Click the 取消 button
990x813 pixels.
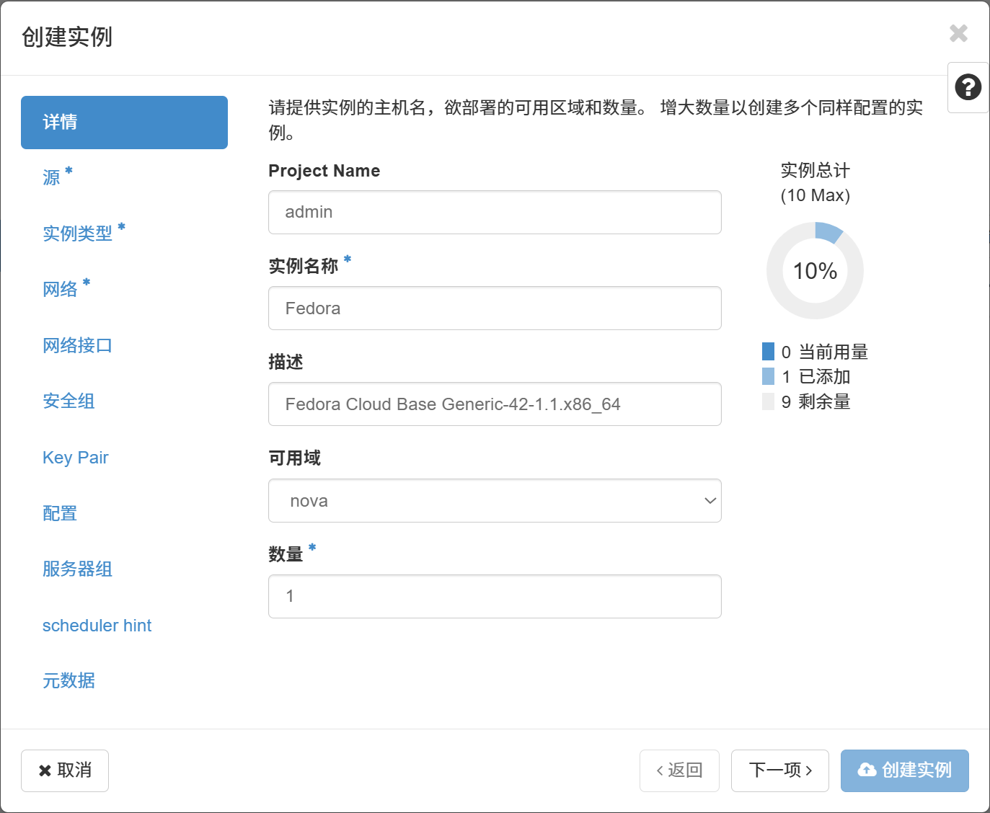[65, 770]
